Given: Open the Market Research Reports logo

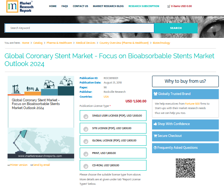Looking at the screenshot, I should (x=20, y=7).
